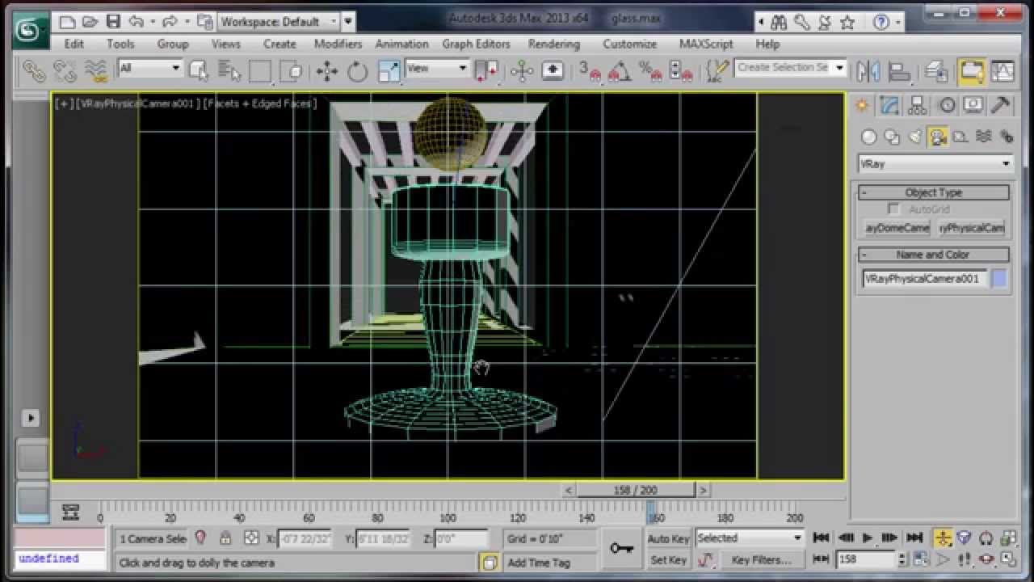Screen dimensions: 1034x582
Task: Open the Customize menu
Action: tap(629, 44)
